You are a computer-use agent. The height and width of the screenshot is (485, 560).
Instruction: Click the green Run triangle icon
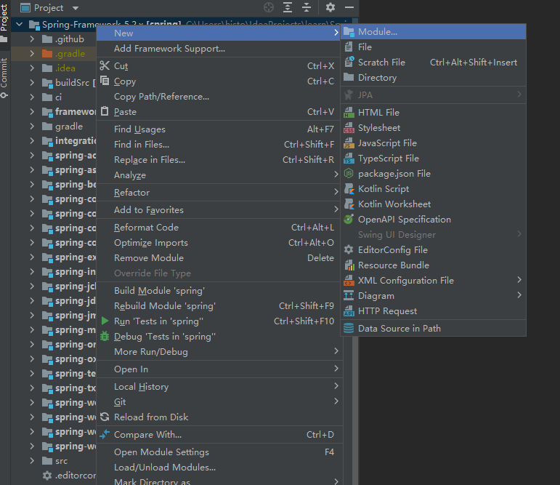105,321
